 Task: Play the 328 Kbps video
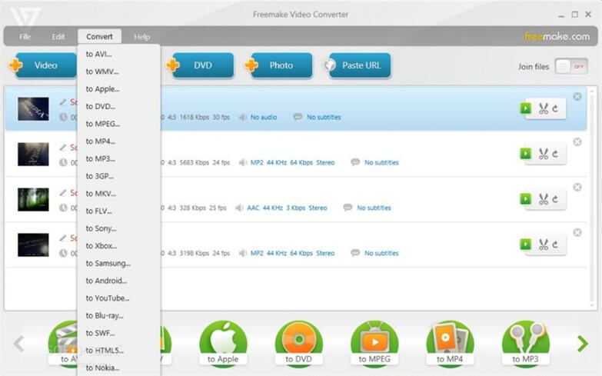[526, 199]
